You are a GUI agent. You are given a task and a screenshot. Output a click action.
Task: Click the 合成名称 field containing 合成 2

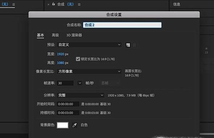(x=122, y=25)
